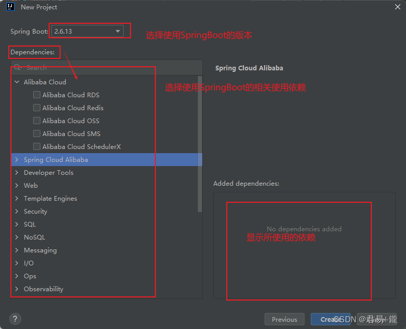The height and width of the screenshot is (329, 406).
Task: Open the Spring Boot version dropdown
Action: (x=87, y=31)
